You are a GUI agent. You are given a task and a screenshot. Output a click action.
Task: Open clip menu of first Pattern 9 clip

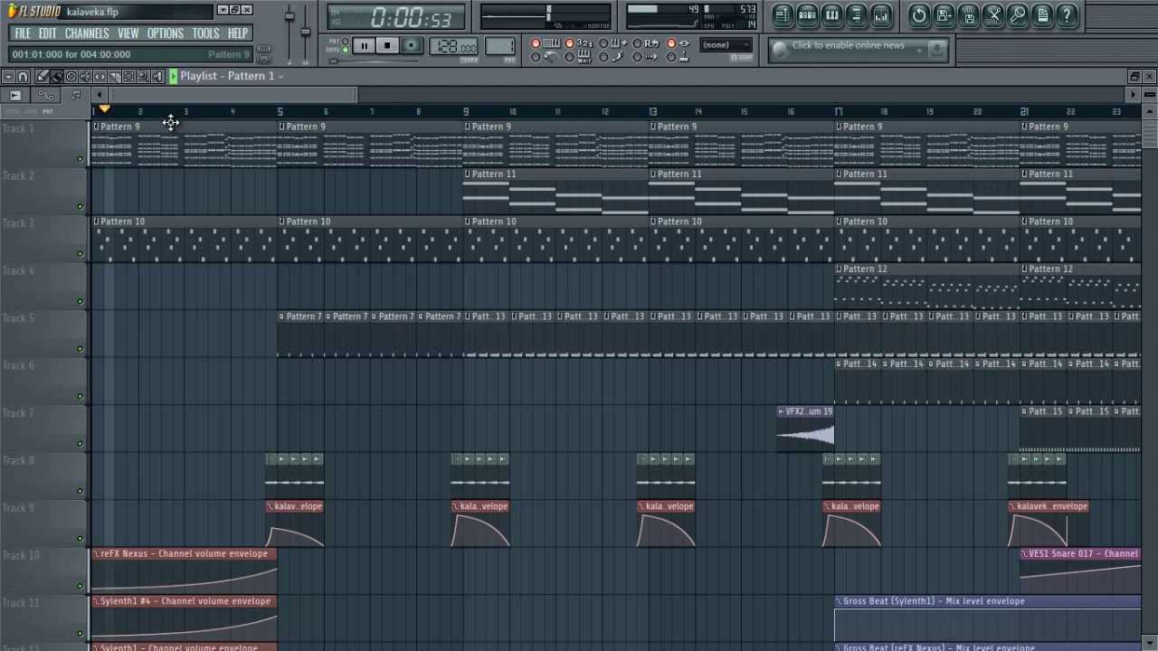96,127
